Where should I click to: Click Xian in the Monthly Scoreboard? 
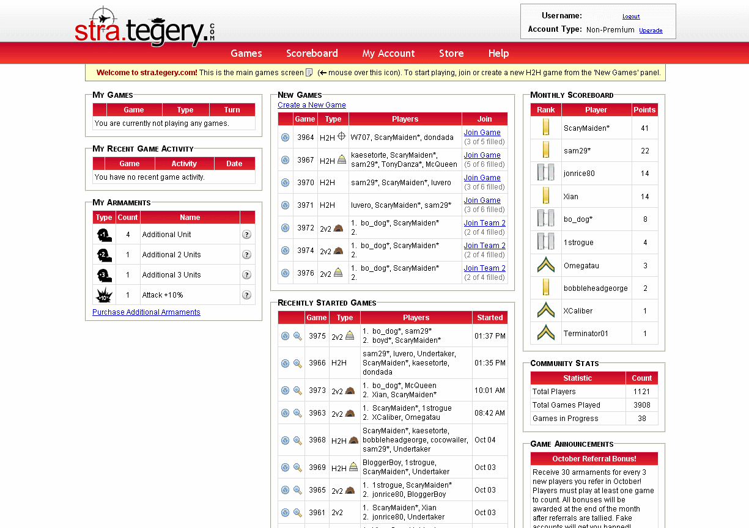[571, 197]
